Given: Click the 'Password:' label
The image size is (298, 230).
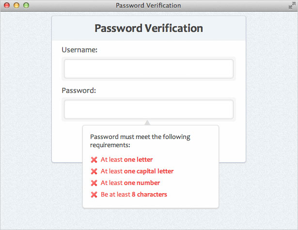Looking at the screenshot, I should coord(79,90).
